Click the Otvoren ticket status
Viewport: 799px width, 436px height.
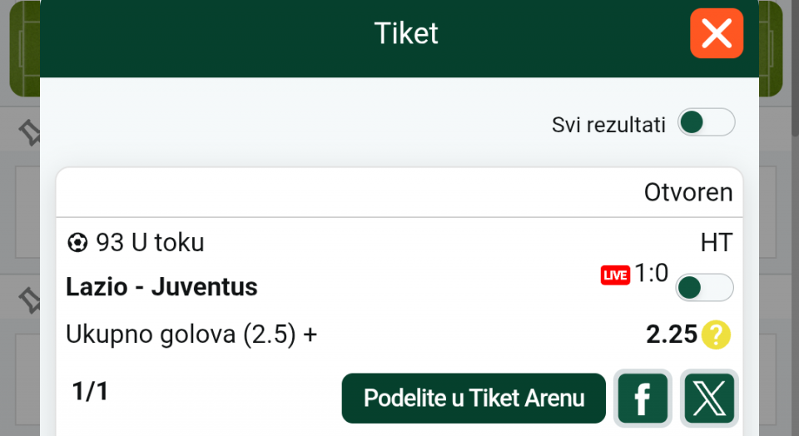[x=687, y=193]
